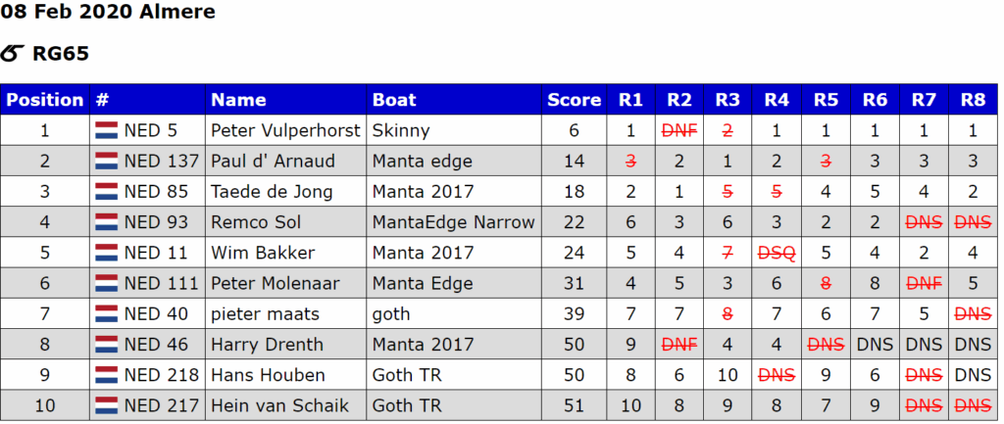Click the Dutch flag beside NED 5

click(106, 130)
